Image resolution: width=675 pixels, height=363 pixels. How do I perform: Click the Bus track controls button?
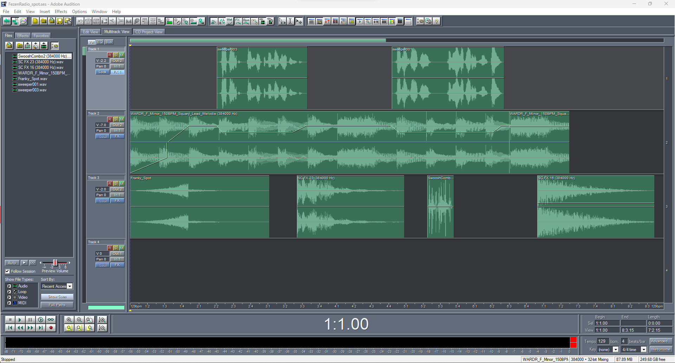(109, 42)
